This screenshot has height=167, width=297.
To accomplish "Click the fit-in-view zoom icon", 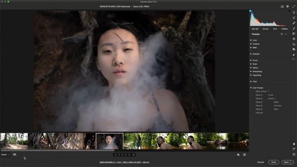I will [238, 154].
